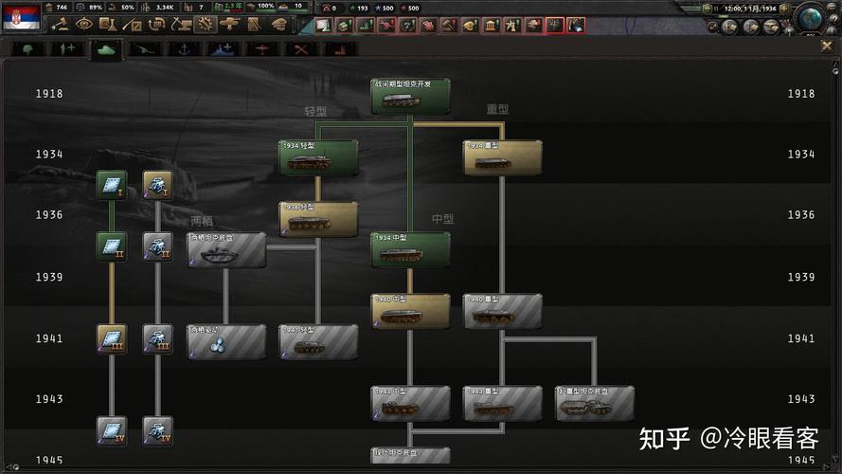This screenshot has width=842, height=474.
Task: Select 1940 中型 tank technology
Action: point(410,311)
